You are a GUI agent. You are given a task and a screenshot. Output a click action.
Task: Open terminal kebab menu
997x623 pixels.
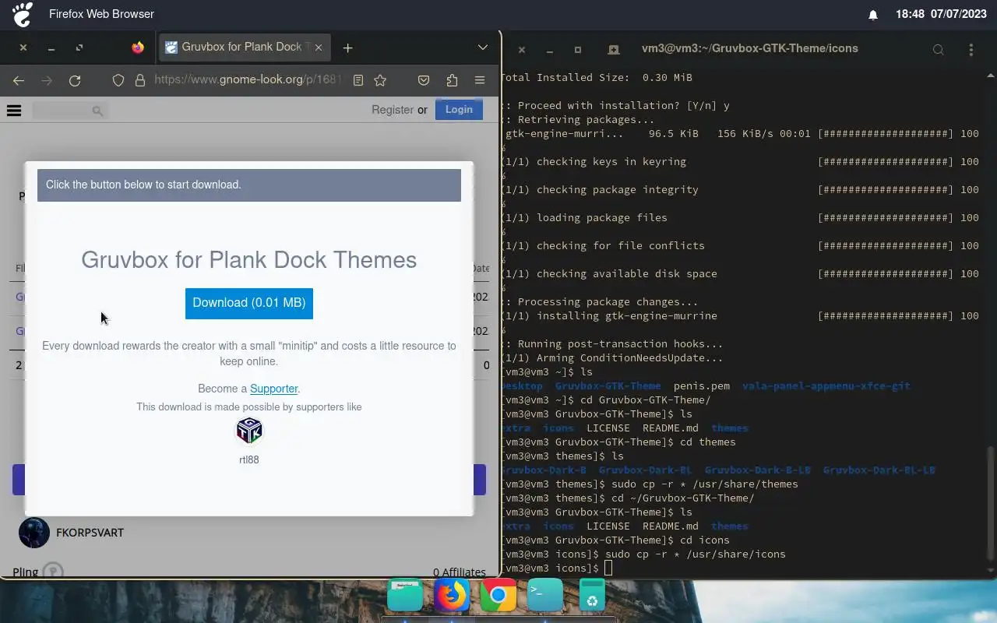[x=971, y=50]
